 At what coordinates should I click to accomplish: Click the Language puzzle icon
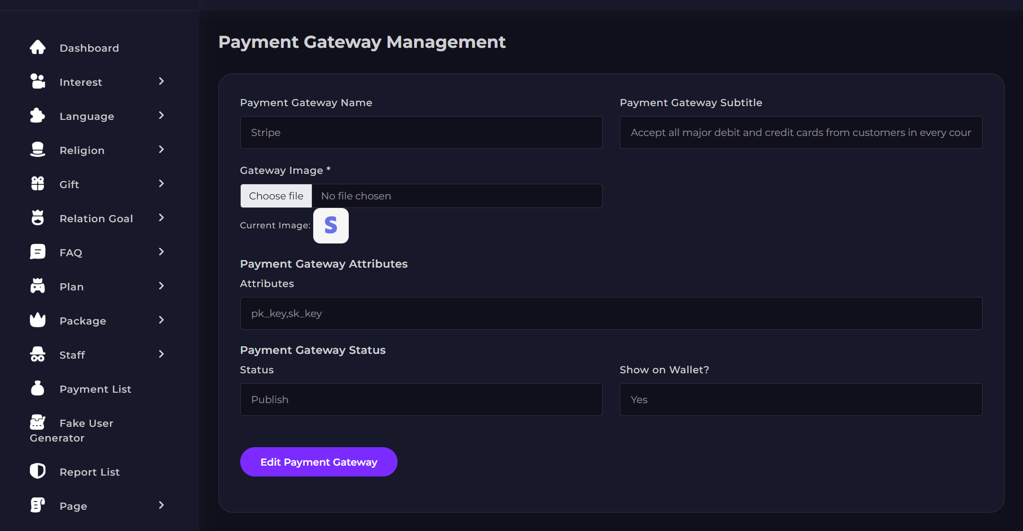[x=37, y=116]
